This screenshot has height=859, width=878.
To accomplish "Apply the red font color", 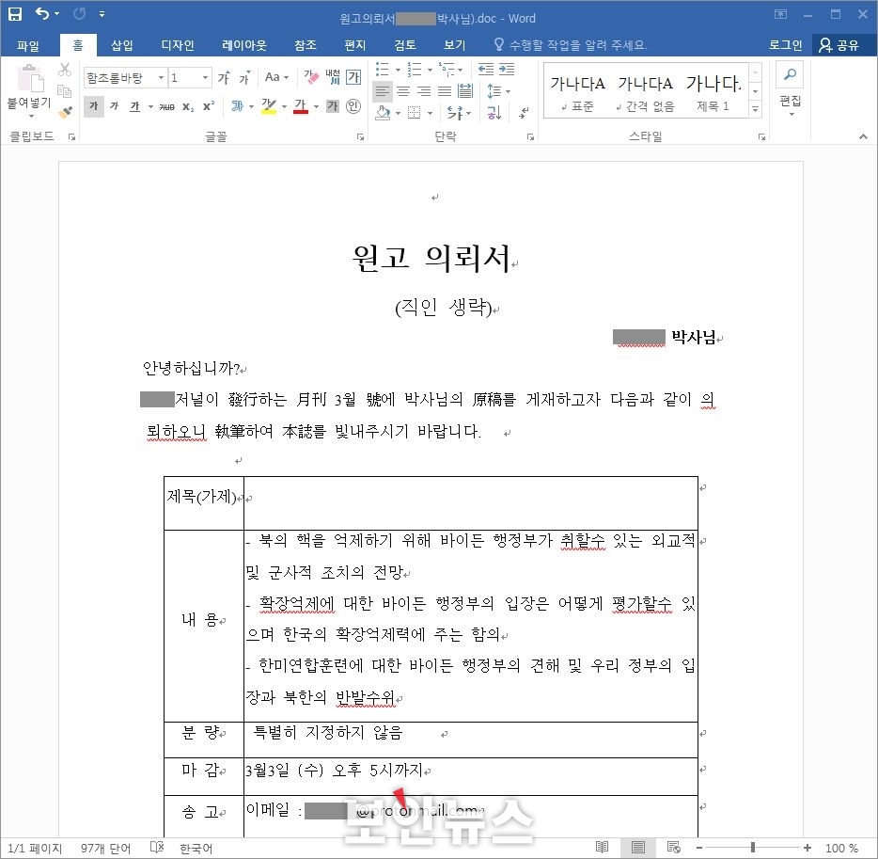I will 301,106.
